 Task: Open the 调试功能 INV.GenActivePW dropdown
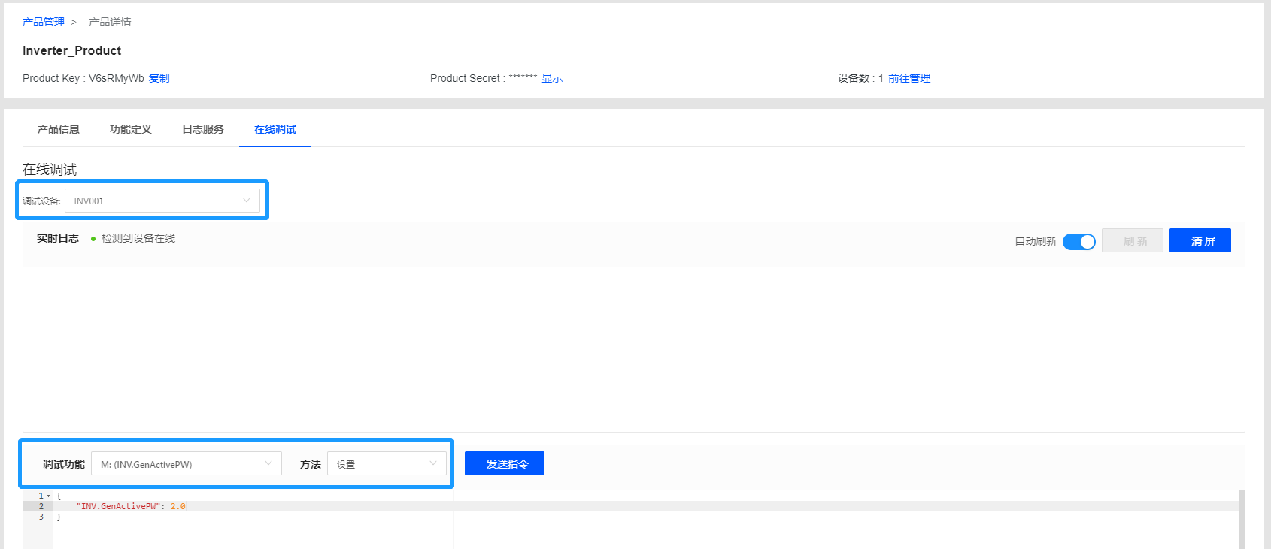(x=187, y=464)
